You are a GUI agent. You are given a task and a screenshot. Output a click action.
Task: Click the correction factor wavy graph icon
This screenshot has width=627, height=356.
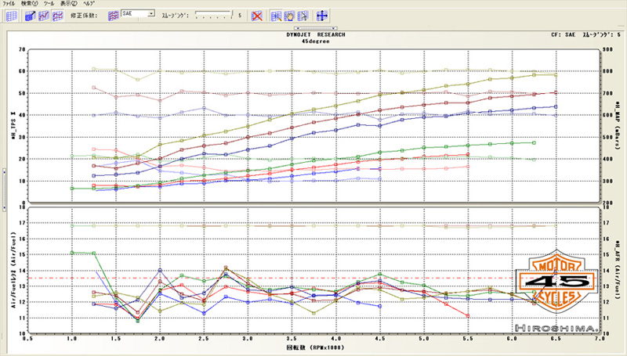click(x=113, y=16)
